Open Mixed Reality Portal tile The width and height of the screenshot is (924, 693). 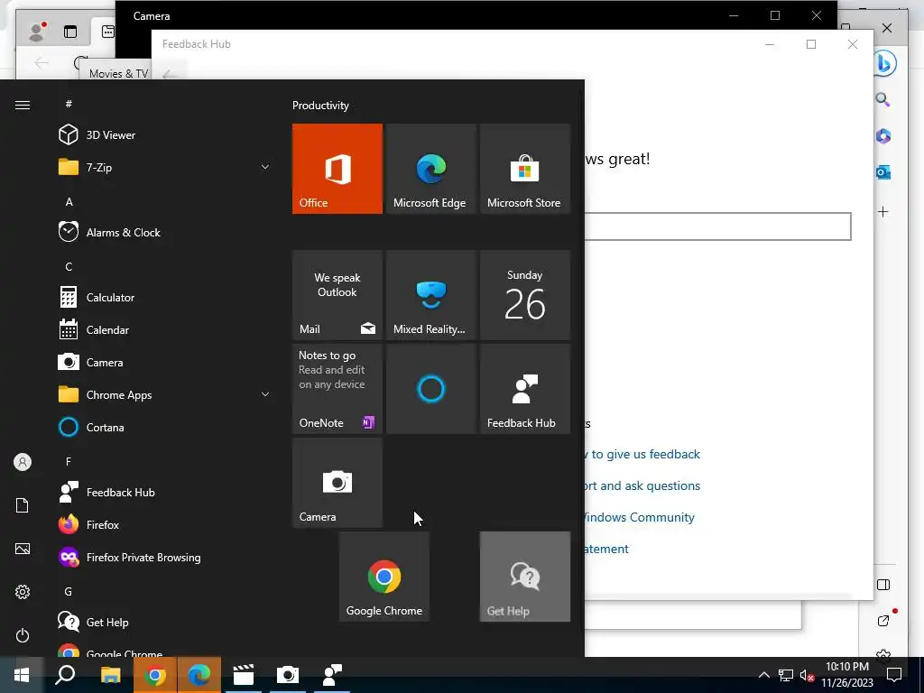coord(430,295)
